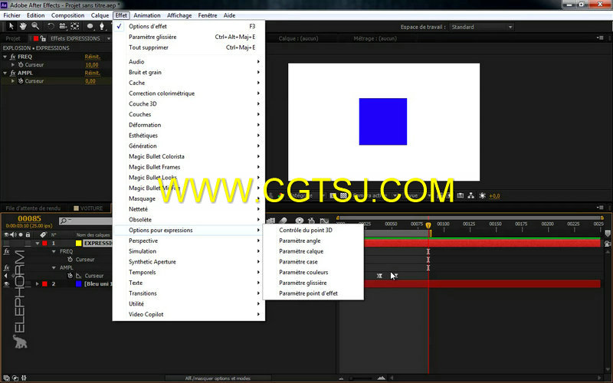Click the timeline search magnifier icon
613x383 pixels.
point(64,221)
